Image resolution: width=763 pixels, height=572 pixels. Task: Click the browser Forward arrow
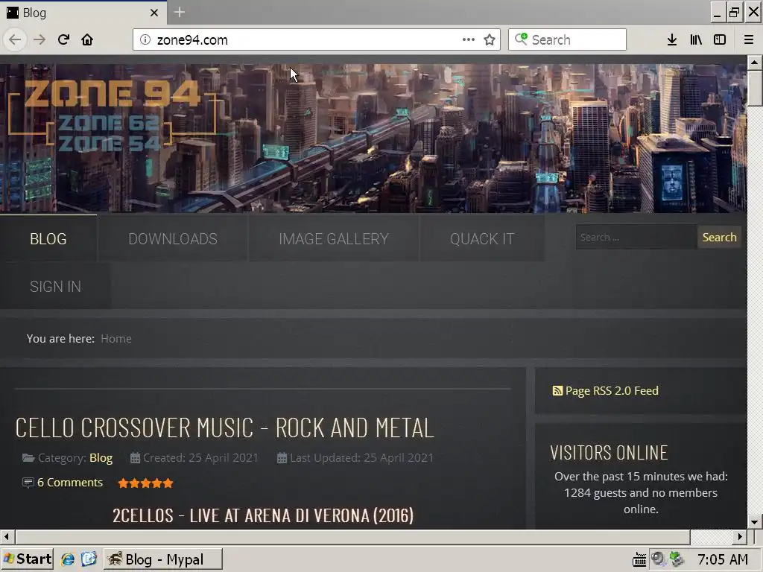pos(39,39)
